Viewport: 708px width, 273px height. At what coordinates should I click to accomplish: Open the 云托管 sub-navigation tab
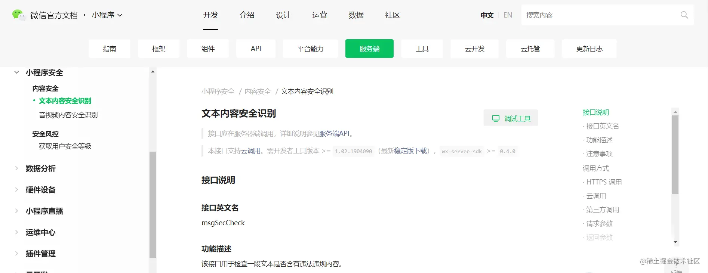[530, 49]
